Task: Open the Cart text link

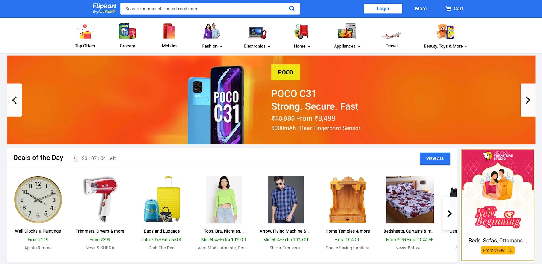Action: coord(458,9)
